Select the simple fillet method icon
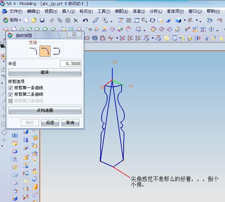The image size is (225, 202). (x=33, y=51)
